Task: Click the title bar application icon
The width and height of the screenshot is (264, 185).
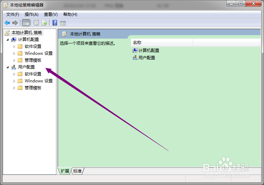Action: point(5,5)
